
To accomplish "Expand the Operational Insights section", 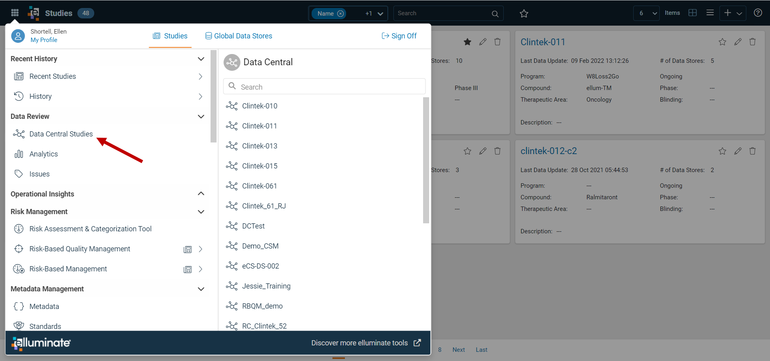I will [x=201, y=194].
